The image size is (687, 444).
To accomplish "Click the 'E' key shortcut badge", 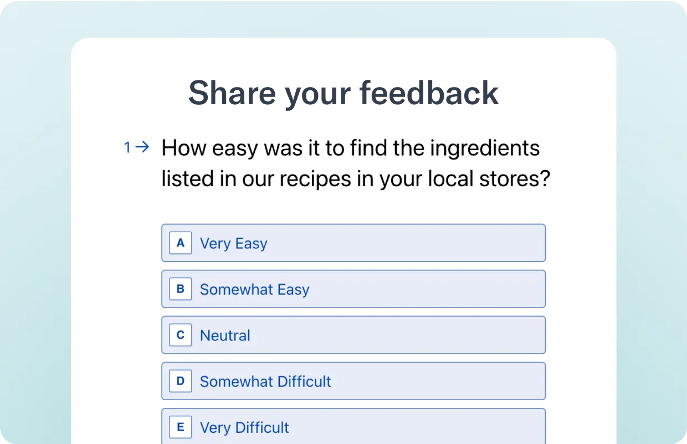I will [180, 427].
